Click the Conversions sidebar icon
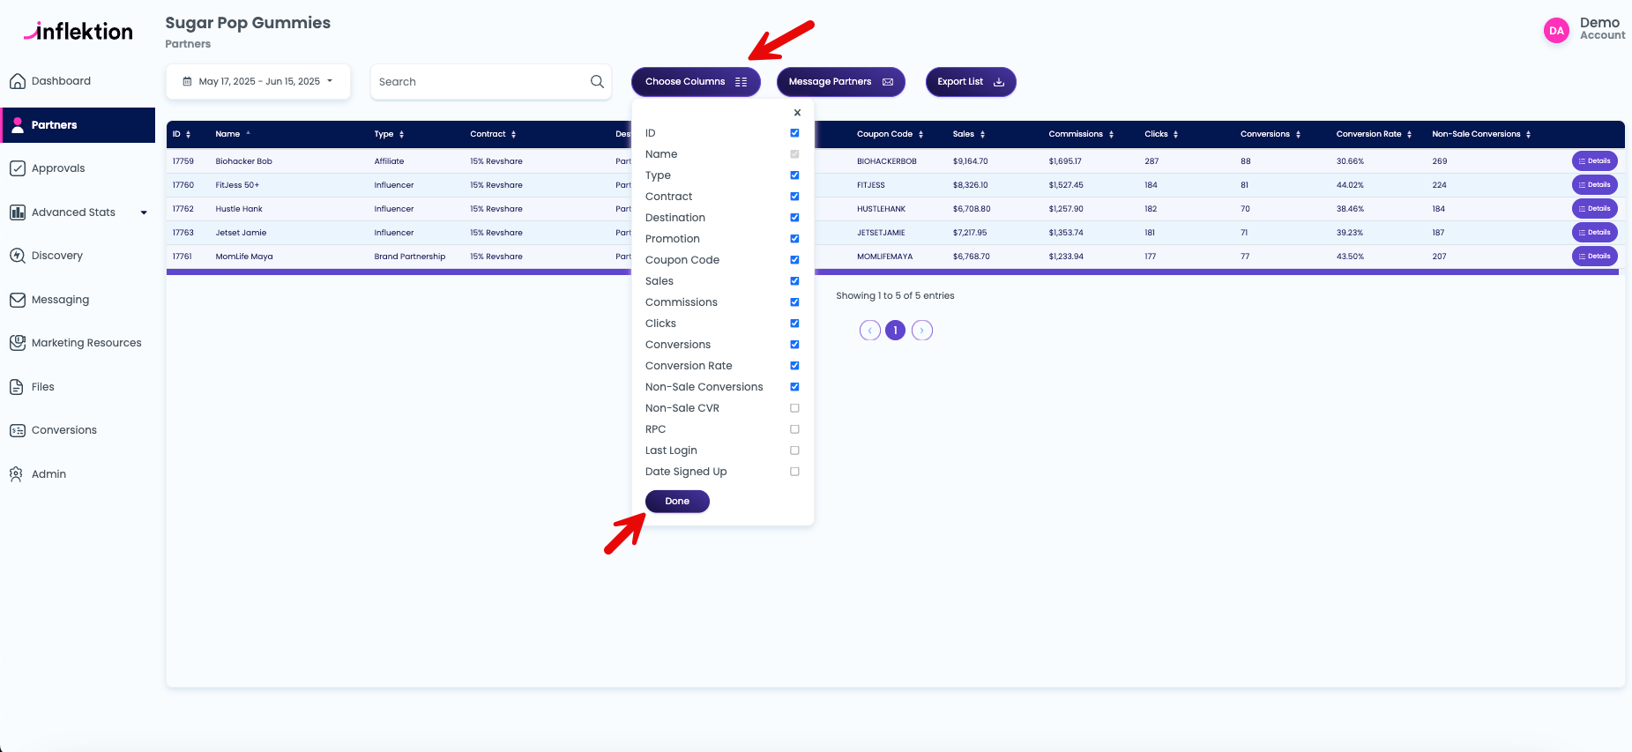This screenshot has width=1632, height=752. [x=18, y=430]
